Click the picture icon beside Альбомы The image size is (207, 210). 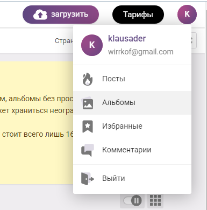pos(88,103)
